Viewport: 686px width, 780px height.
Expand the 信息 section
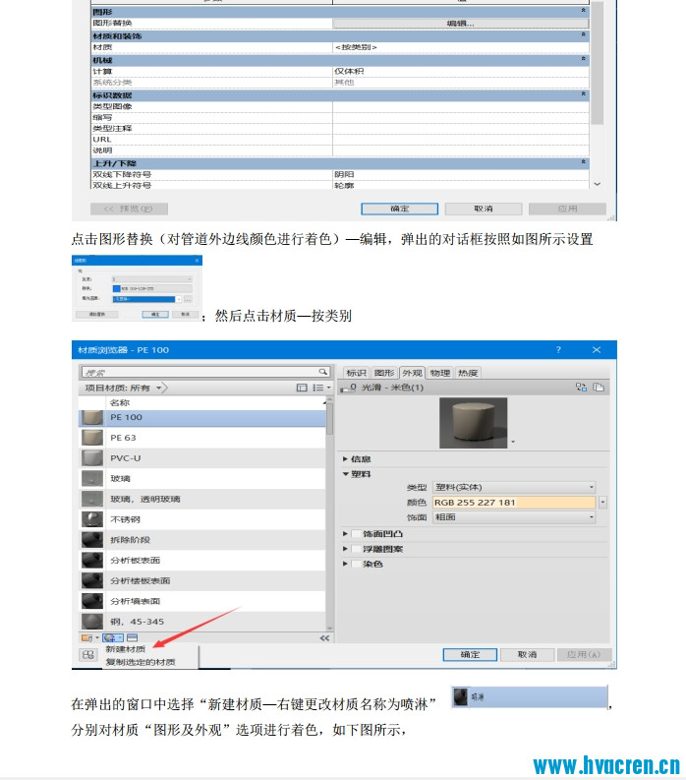pyautogui.click(x=345, y=458)
